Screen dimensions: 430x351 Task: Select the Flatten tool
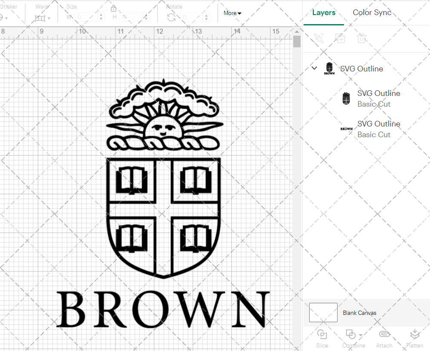point(415,338)
